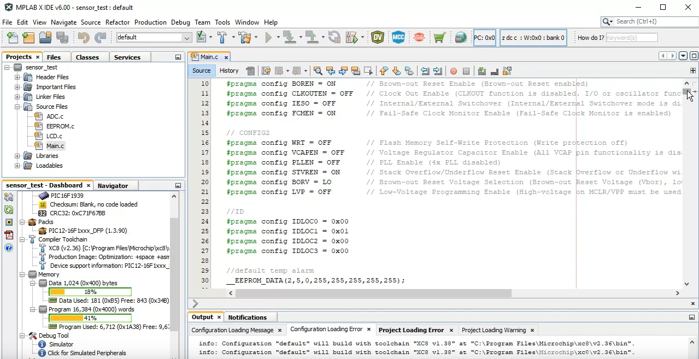Image resolution: width=699 pixels, height=359 pixels.
Task: Open Project Properties icon in Dashboard sidebar
Action: click(9, 197)
